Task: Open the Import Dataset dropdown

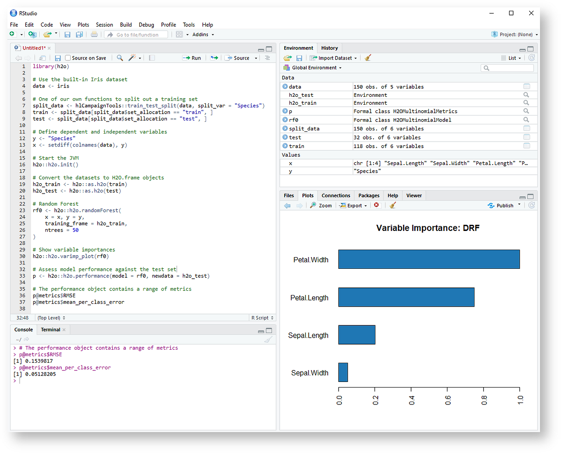Action: [x=333, y=58]
